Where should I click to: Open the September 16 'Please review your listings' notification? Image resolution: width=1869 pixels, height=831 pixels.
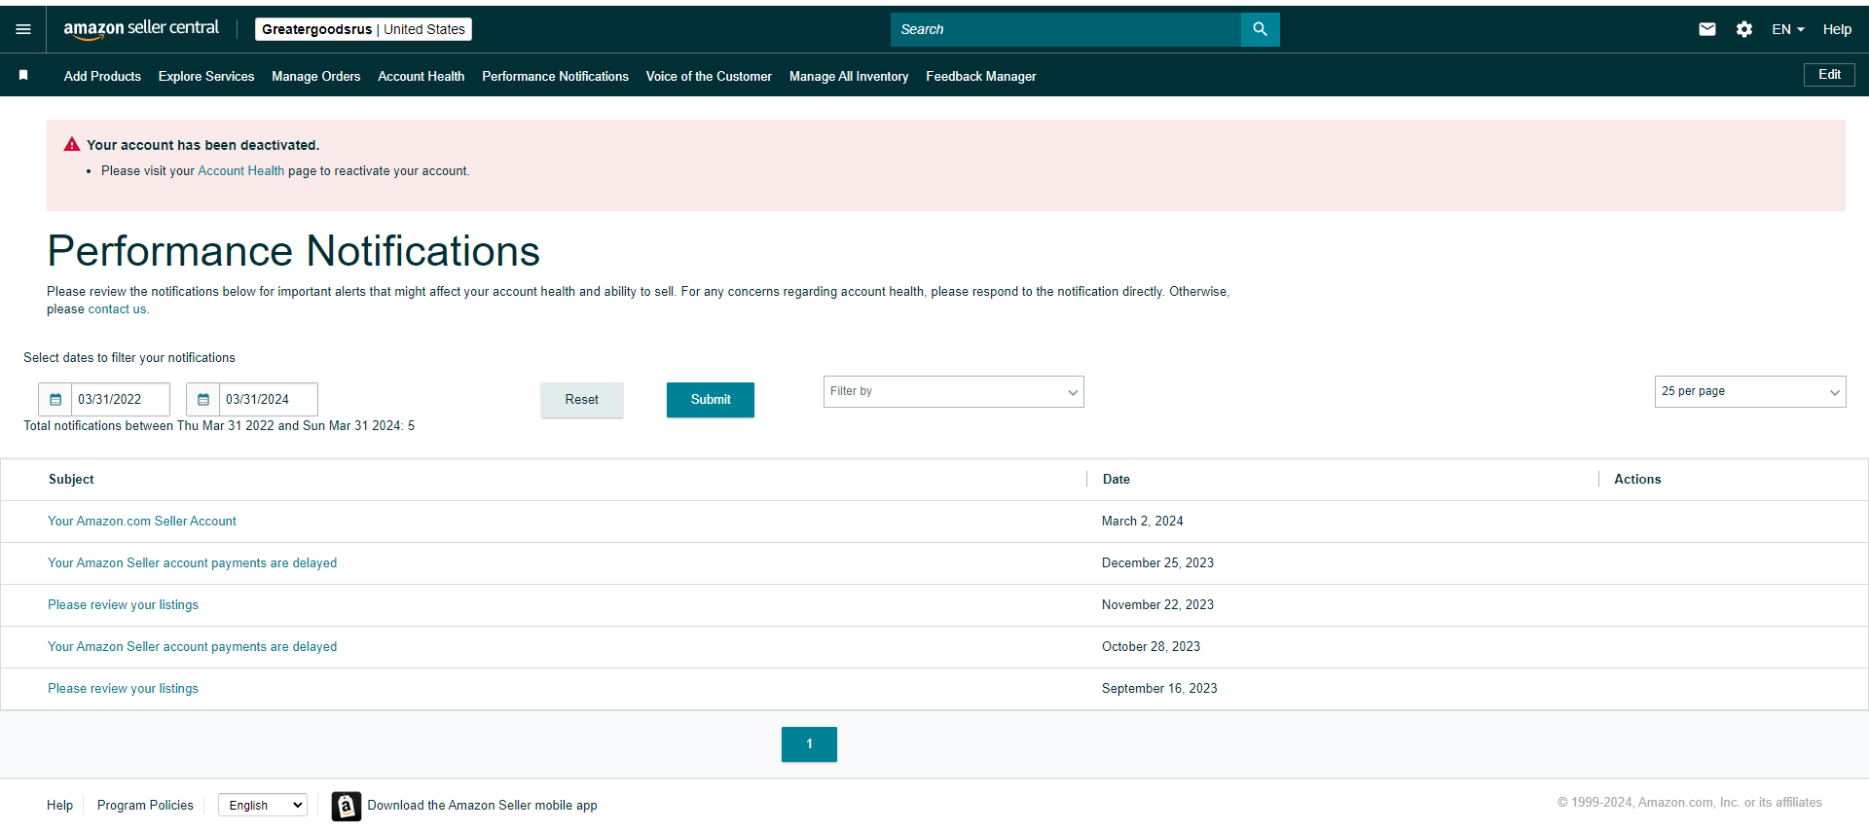point(124,689)
